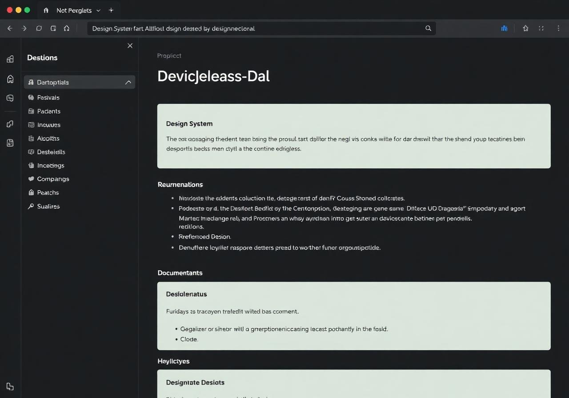The image size is (569, 398).
Task: Click the icon beside Desteielis
Action: point(31,152)
